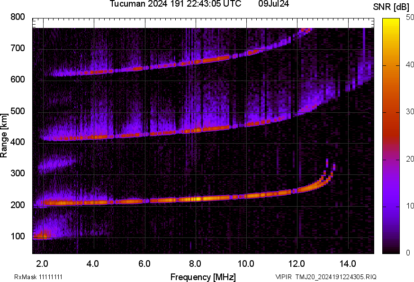Click the 'SNR [dB]' colorbar title

click(391, 7)
